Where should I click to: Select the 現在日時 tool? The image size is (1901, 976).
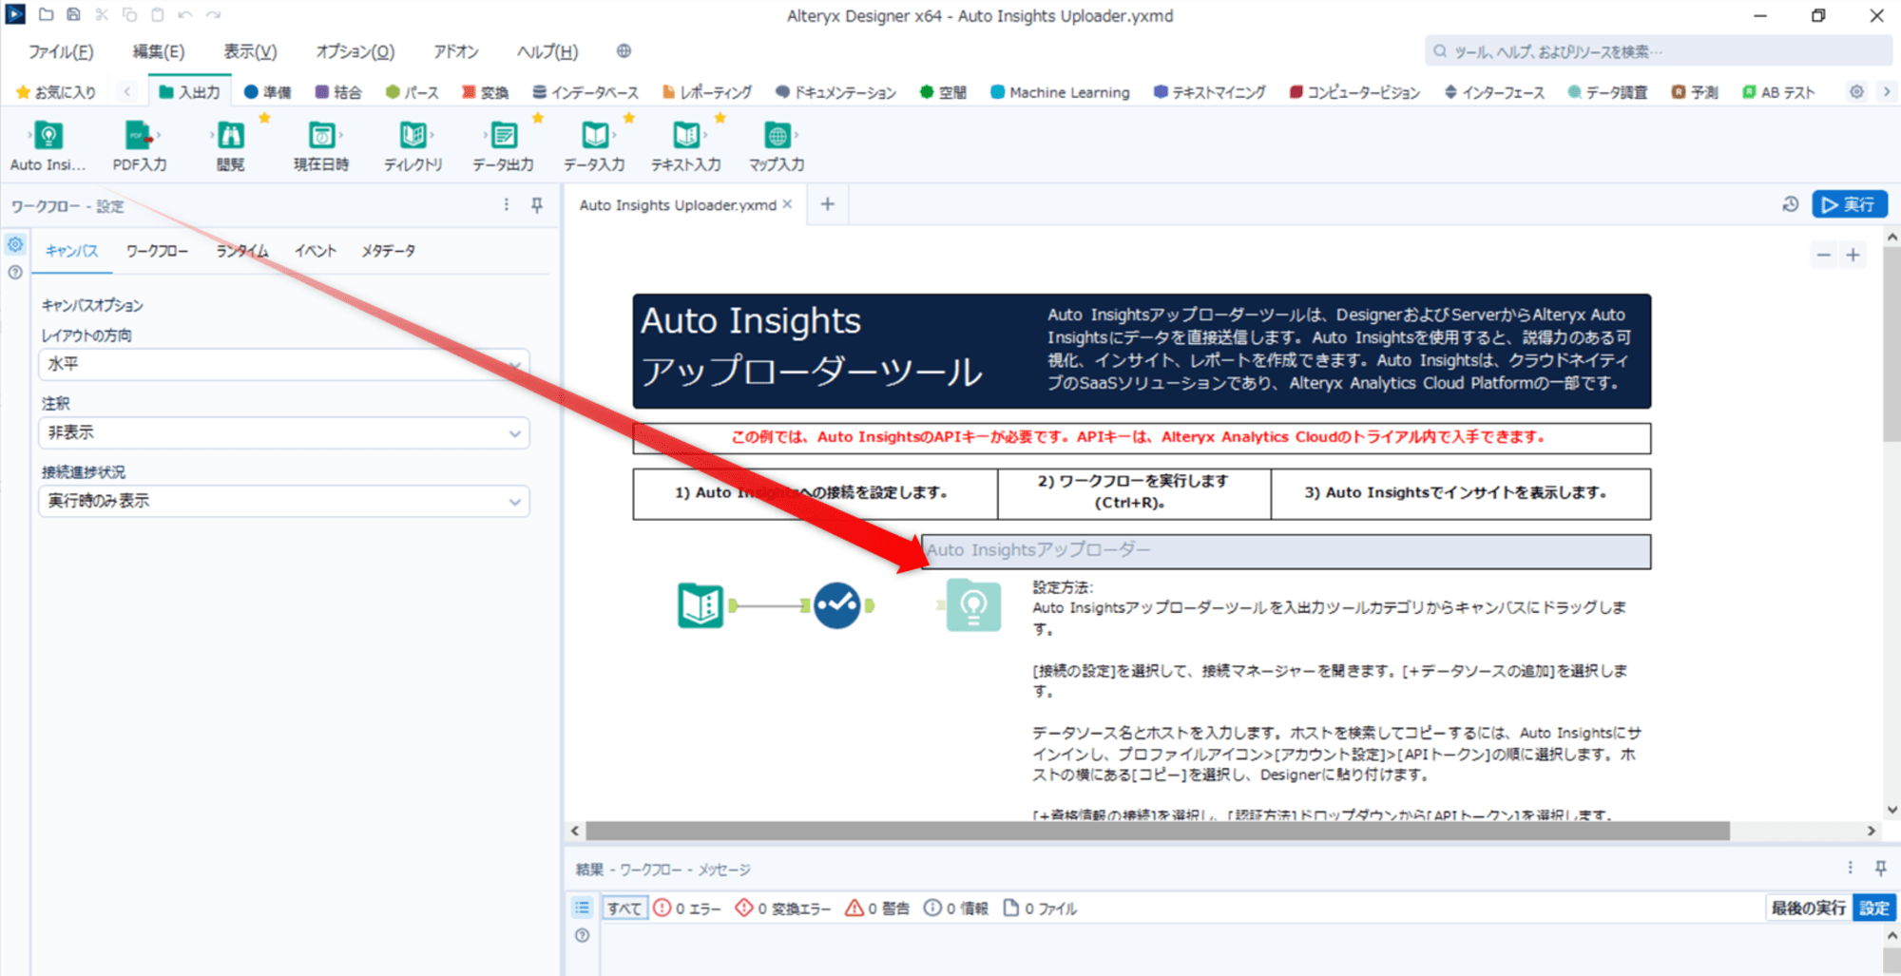321,145
